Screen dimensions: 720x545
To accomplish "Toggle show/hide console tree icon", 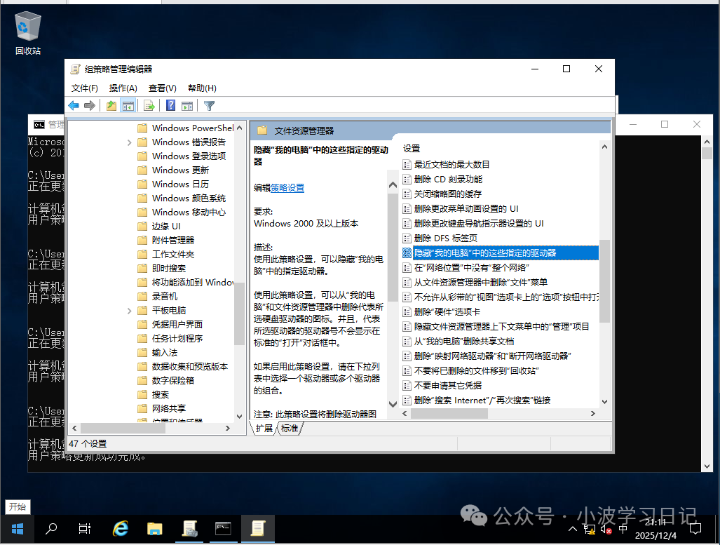I will pos(128,106).
